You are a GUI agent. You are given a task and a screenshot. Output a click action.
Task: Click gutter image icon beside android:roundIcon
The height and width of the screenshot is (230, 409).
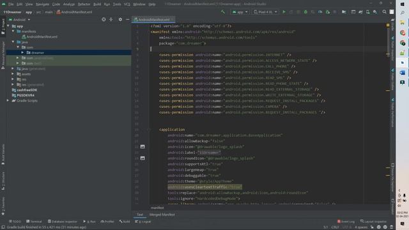[x=143, y=158]
